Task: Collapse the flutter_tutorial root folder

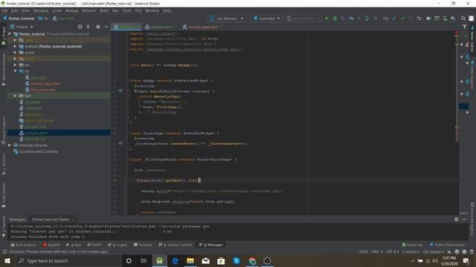Action: 10,34
